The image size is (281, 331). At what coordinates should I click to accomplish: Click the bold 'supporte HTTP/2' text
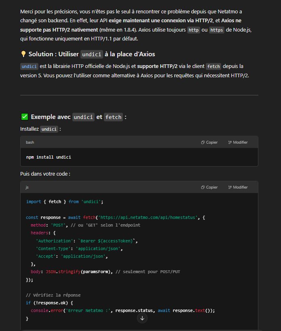(x=157, y=66)
